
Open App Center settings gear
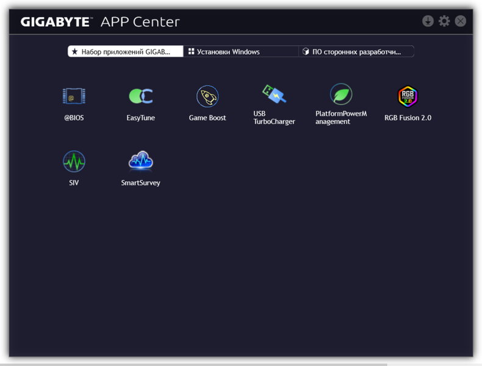(444, 21)
